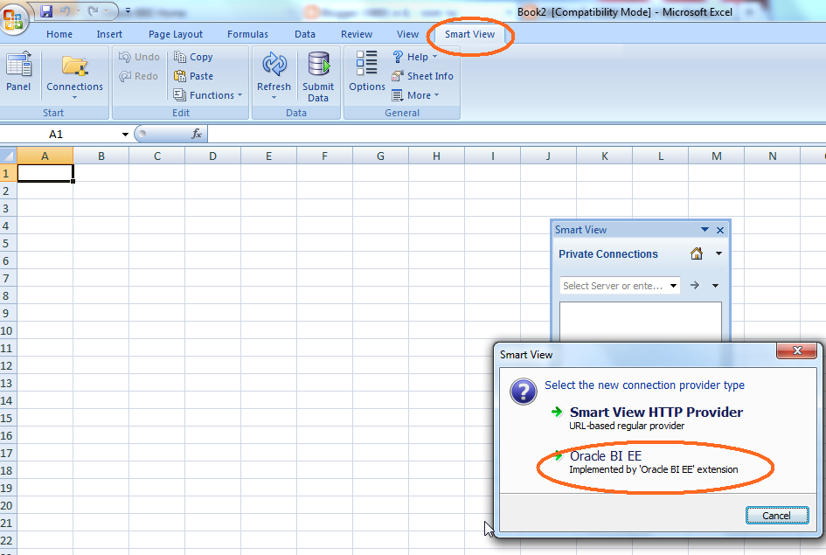Expand the More menu in General group
This screenshot has width=826, height=555.
pyautogui.click(x=417, y=94)
